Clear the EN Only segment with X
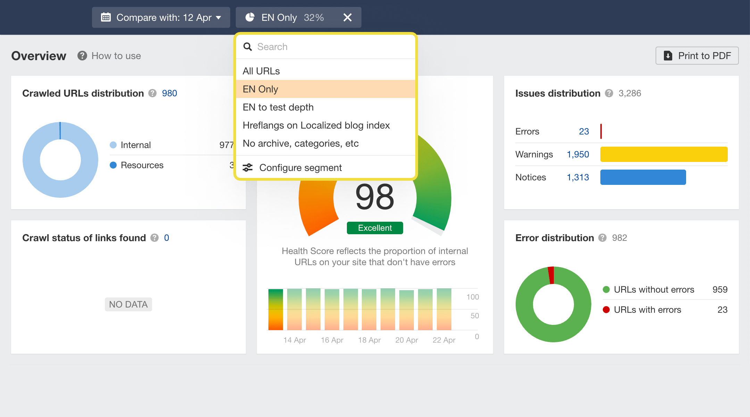Image resolution: width=750 pixels, height=417 pixels. pos(348,17)
